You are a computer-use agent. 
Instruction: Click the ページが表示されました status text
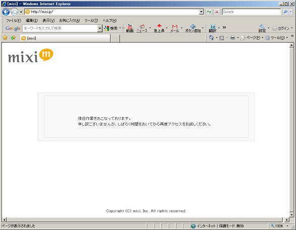[18, 226]
